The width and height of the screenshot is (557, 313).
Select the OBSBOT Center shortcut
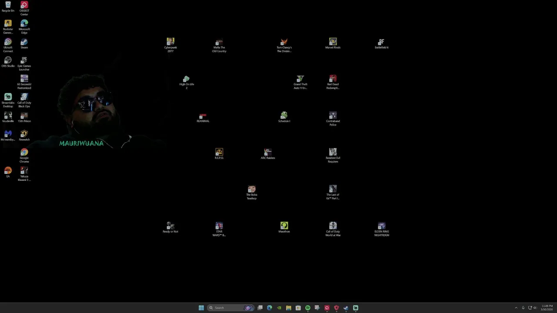24,9
